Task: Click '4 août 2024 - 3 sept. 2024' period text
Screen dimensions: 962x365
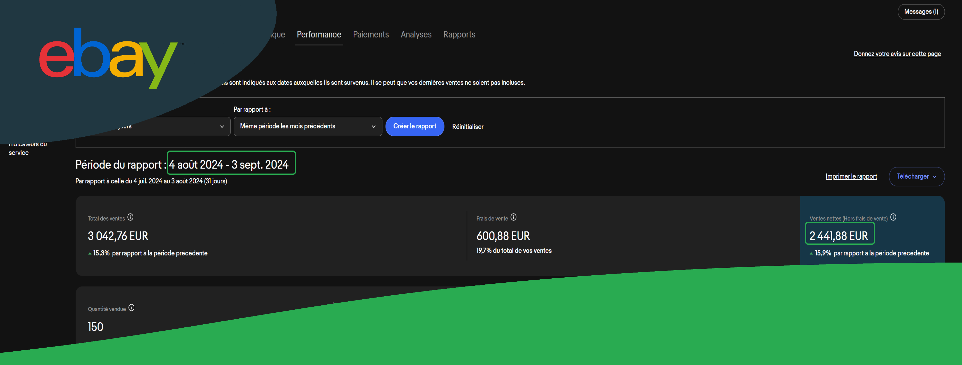Action: tap(229, 164)
